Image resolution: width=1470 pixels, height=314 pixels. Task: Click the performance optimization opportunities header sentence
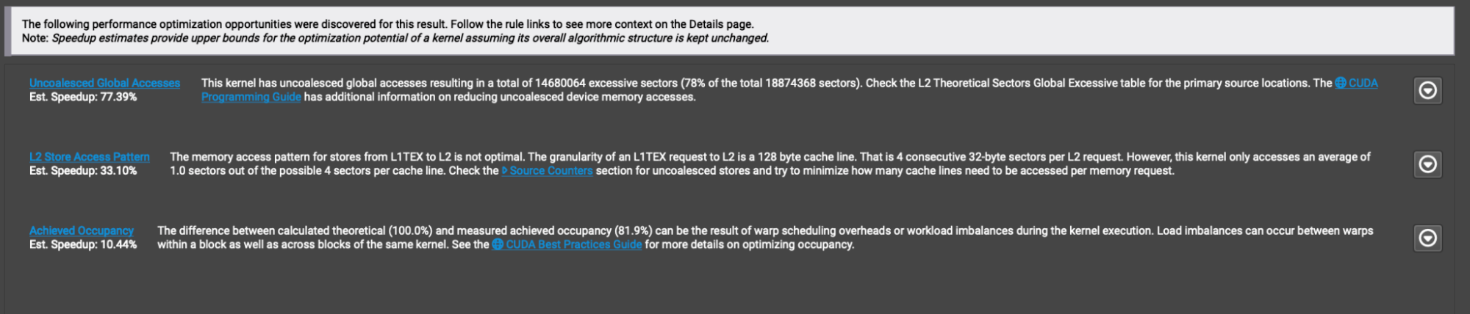point(387,24)
